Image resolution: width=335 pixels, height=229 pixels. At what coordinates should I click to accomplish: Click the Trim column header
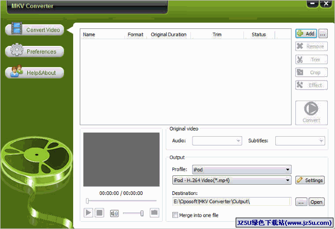217,35
